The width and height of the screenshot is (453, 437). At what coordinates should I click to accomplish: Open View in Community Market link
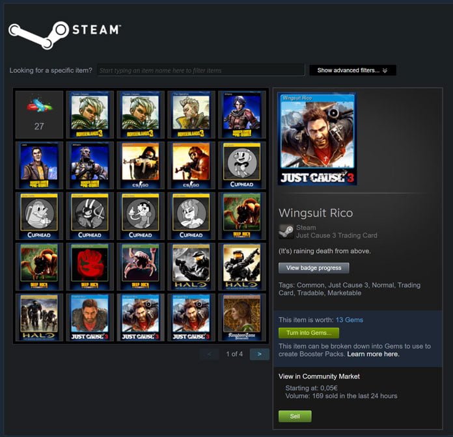point(319,377)
